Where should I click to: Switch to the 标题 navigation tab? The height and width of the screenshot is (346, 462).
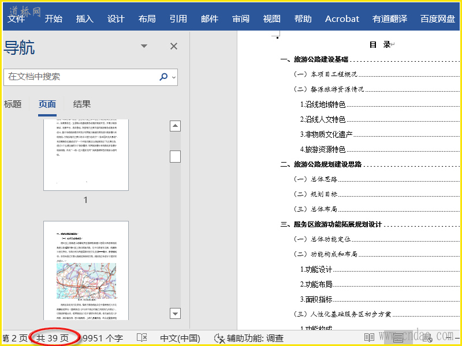pos(13,104)
